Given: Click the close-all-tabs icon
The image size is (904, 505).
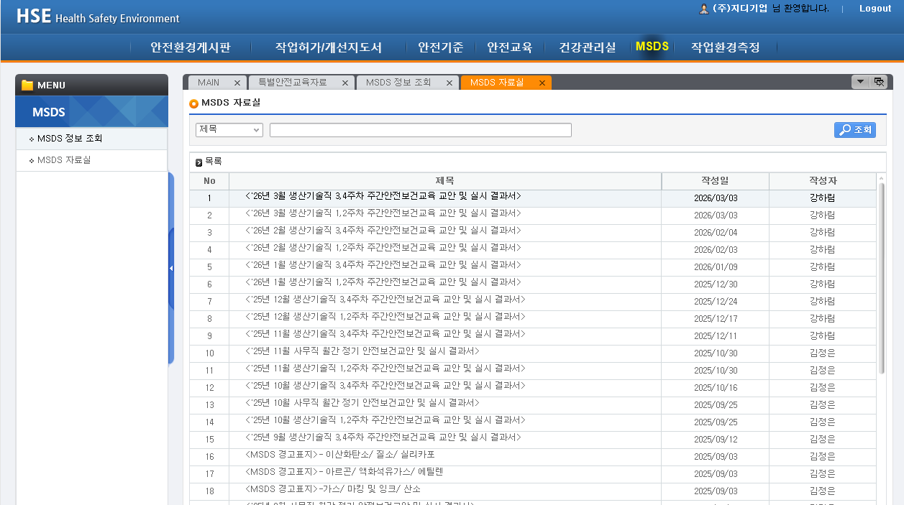Looking at the screenshot, I should pyautogui.click(x=879, y=82).
